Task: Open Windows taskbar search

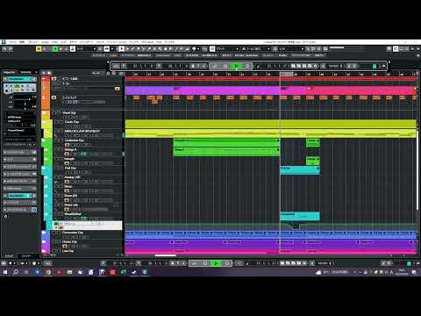Action: point(16,272)
